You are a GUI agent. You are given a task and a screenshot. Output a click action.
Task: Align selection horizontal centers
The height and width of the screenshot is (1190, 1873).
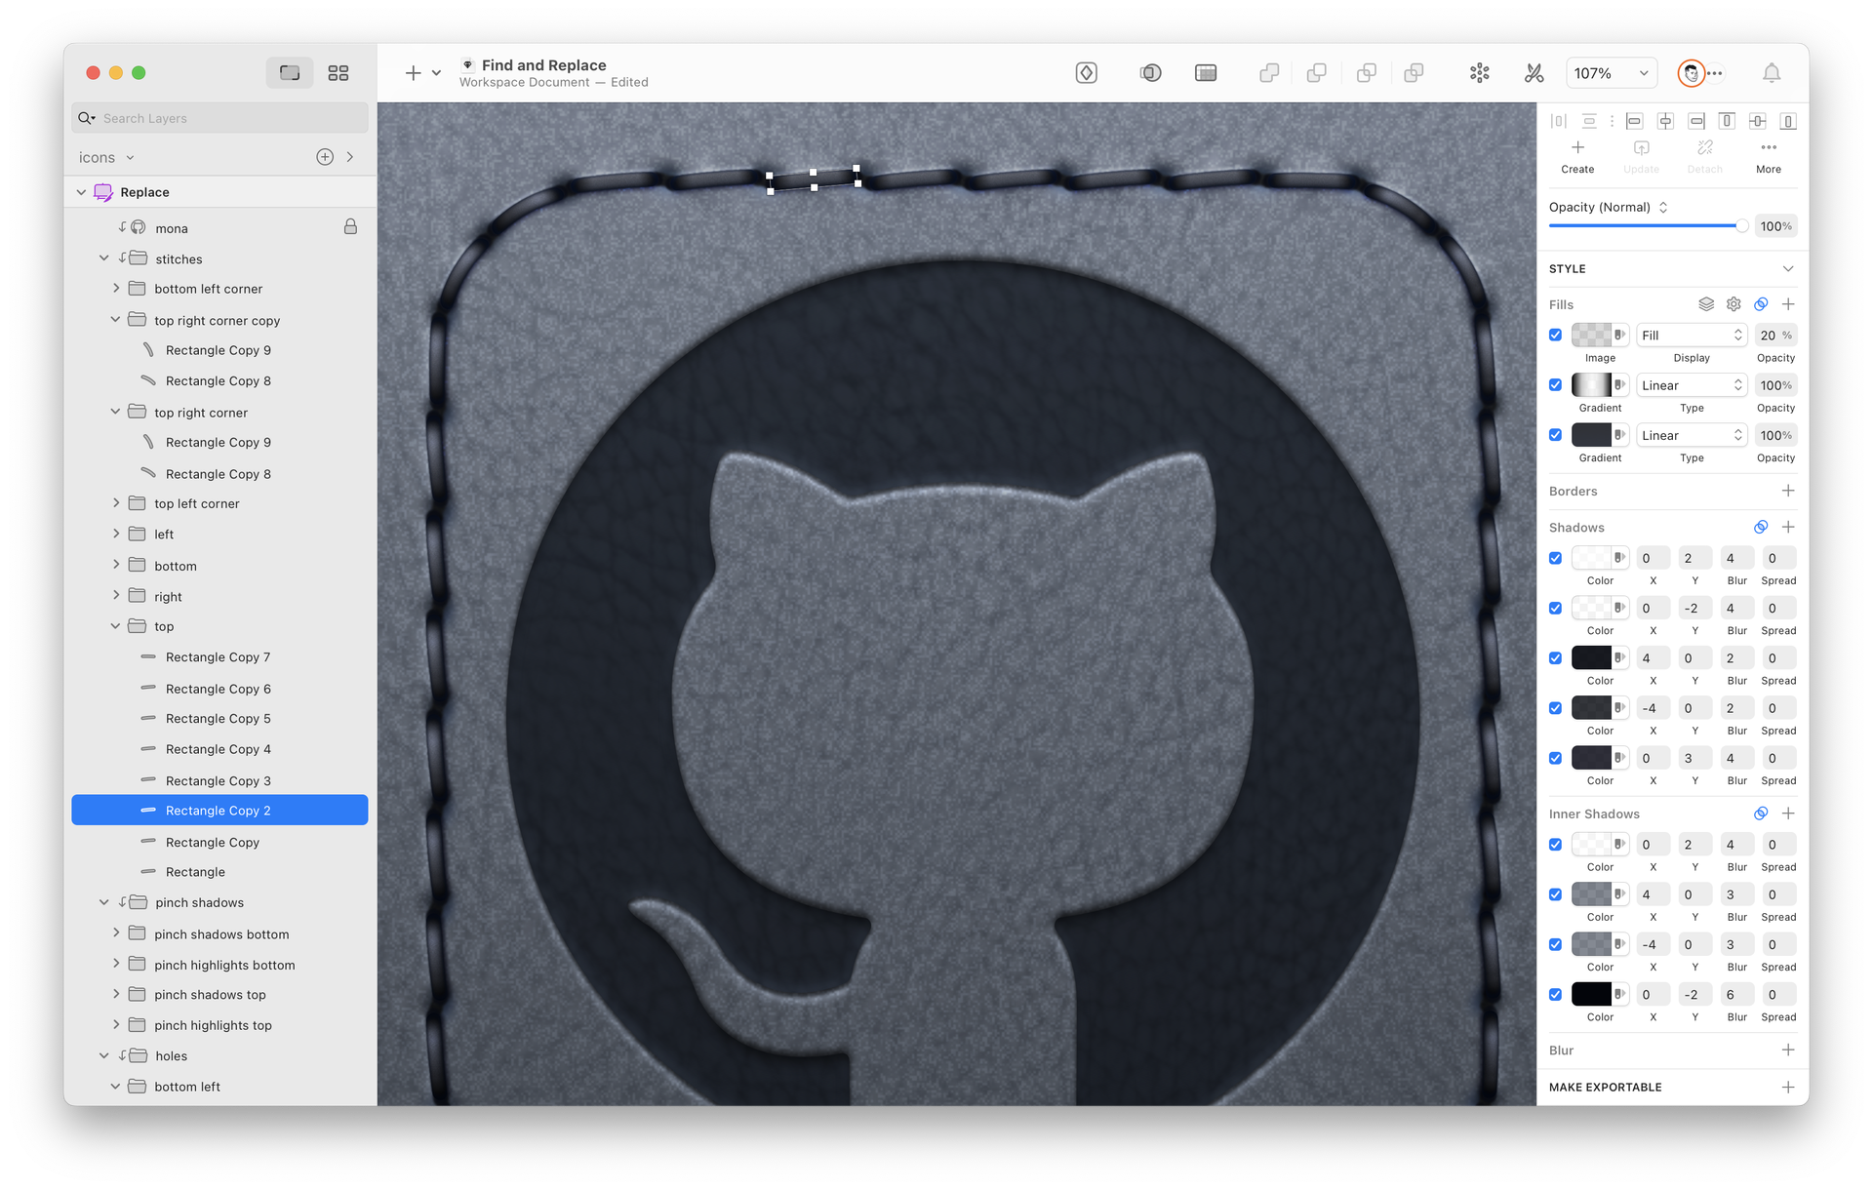pos(1666,121)
